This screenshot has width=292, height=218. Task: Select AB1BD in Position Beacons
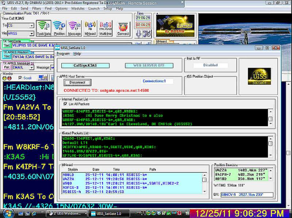[241, 179]
